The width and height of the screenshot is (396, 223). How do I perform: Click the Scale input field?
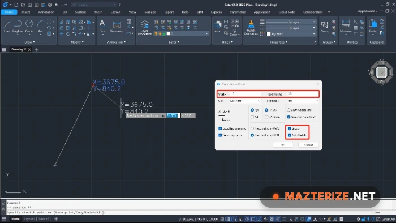[245, 94]
